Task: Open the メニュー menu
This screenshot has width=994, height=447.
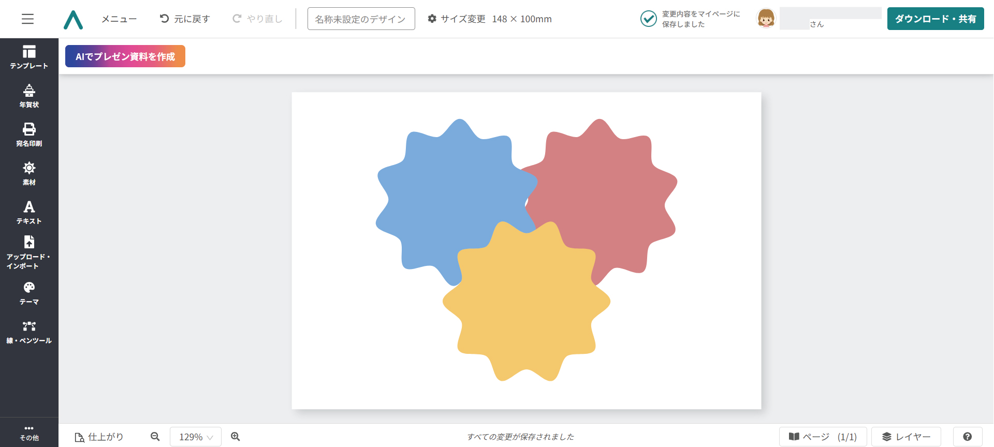Action: tap(119, 19)
